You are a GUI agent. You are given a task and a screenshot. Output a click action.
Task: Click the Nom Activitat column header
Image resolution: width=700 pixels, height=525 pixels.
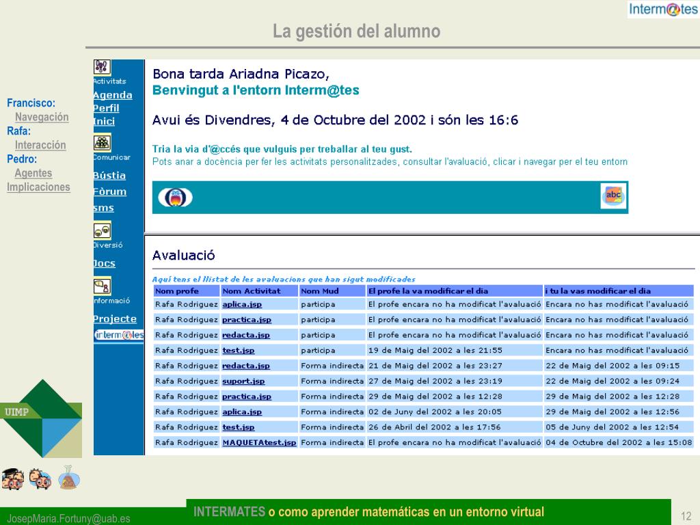tap(259, 291)
